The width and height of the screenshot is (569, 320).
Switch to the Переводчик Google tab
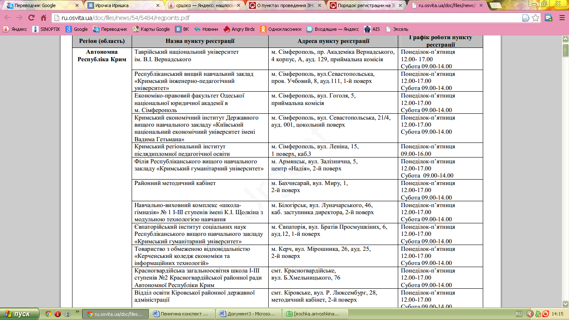42,6
